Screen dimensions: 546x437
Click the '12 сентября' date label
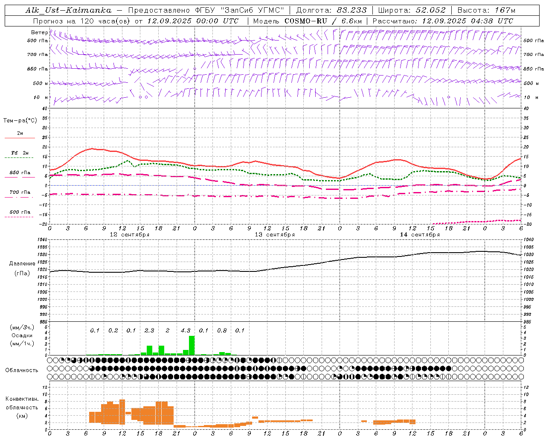pos(130,235)
